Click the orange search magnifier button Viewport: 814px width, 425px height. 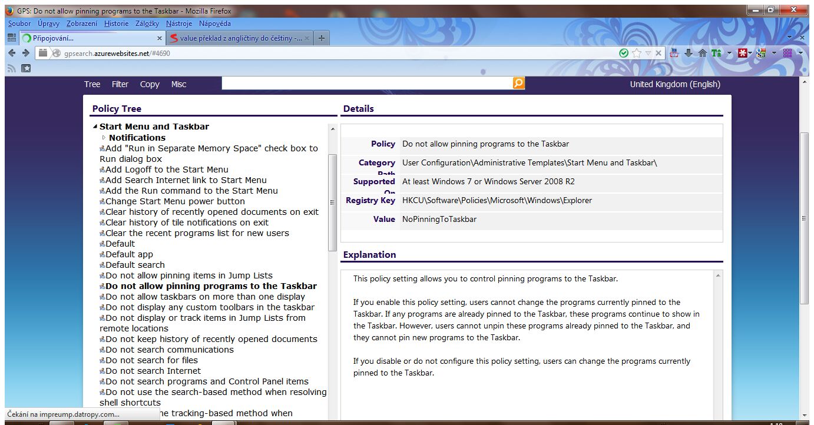[x=518, y=83]
